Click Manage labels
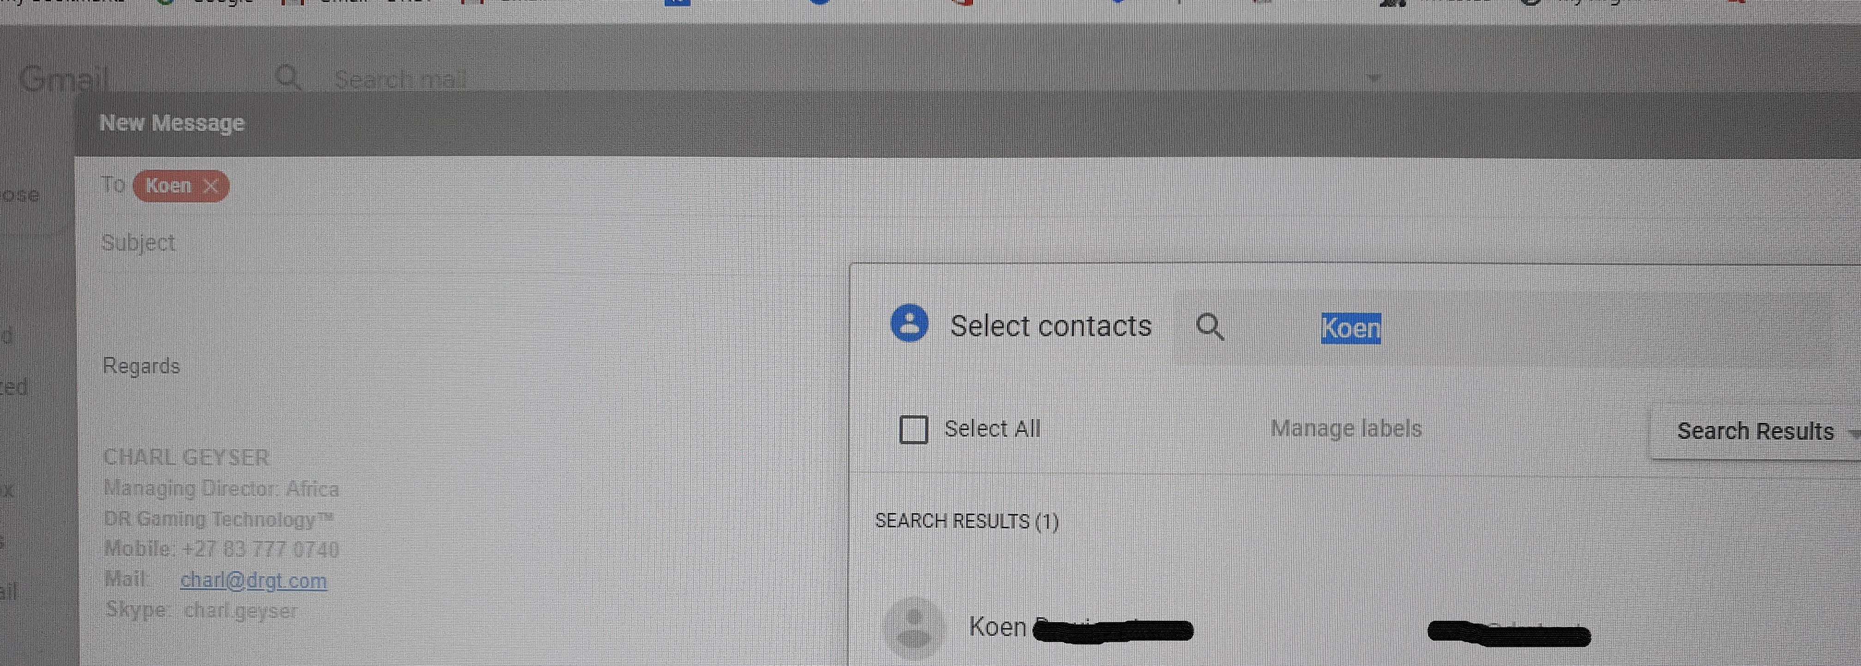1861x666 pixels. pyautogui.click(x=1346, y=428)
